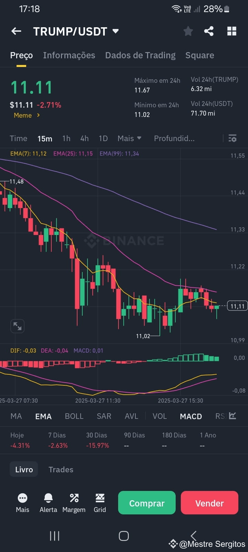Tap the DIF: -0,03 MACD legend
This screenshot has height=552, width=248.
pos(23,351)
